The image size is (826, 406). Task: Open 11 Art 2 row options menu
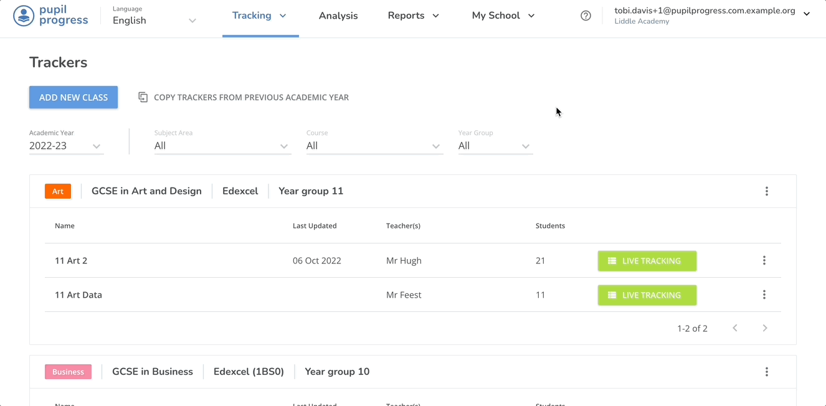click(764, 261)
